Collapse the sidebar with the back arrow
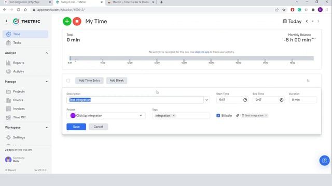 (x=6, y=21)
